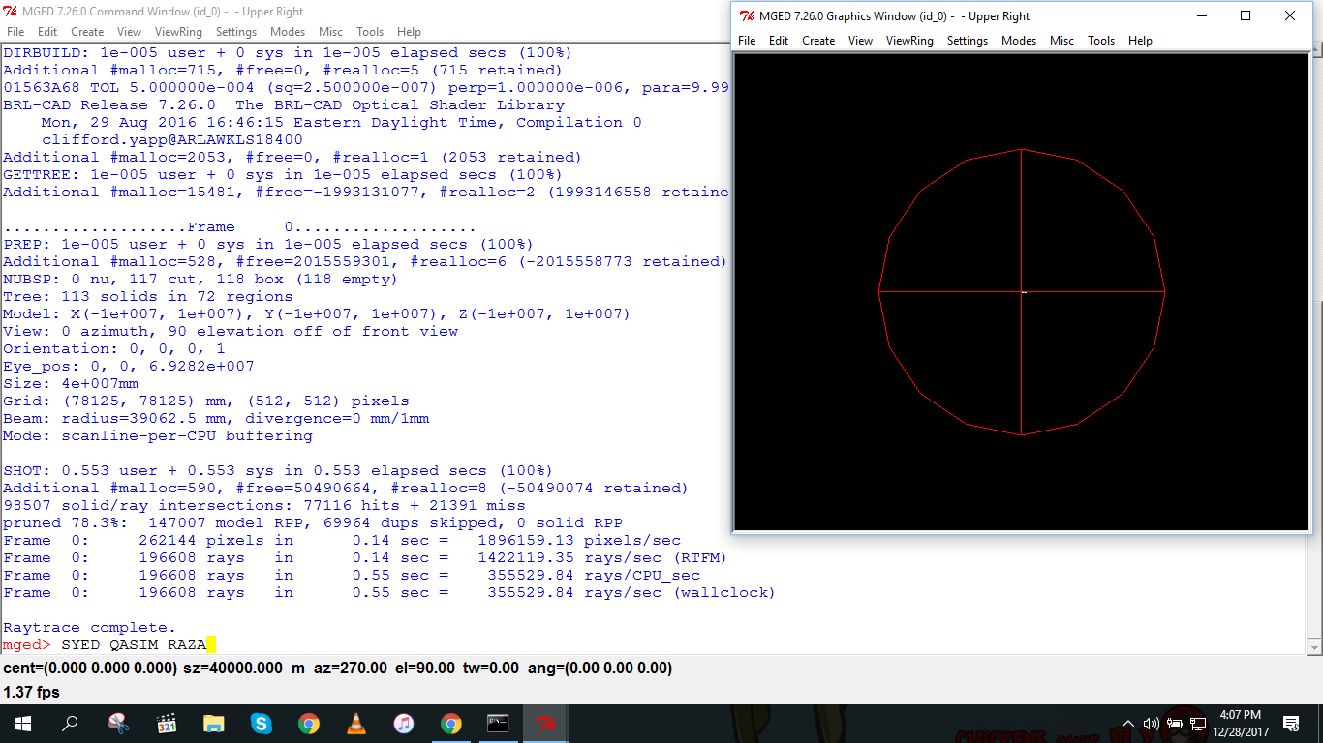Click the Command Window vertical scrollbar thumb

pos(1314,472)
